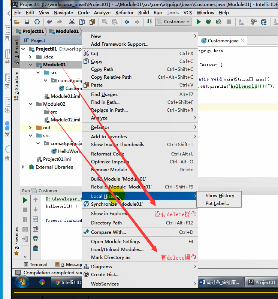Click the Build project toolbar icon
This screenshot has height=299, width=278.
(x=149, y=22)
